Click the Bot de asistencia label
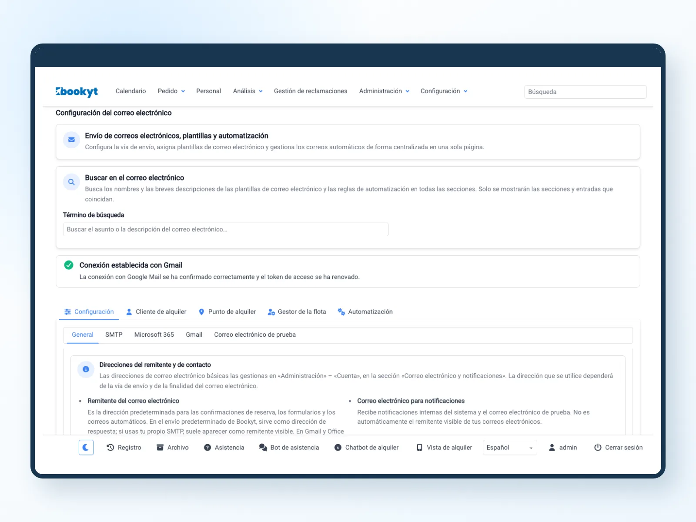Image resolution: width=696 pixels, height=522 pixels. [x=294, y=447]
